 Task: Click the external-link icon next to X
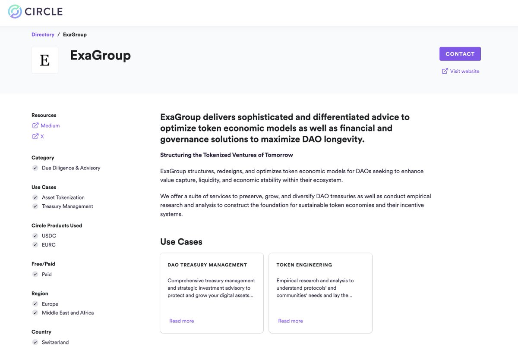coord(35,136)
